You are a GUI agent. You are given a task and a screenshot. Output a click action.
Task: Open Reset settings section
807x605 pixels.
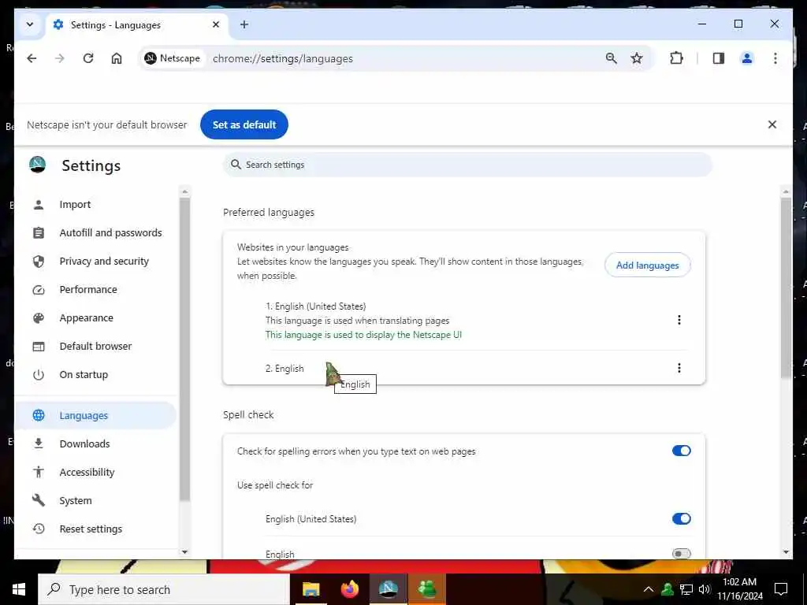click(97, 529)
